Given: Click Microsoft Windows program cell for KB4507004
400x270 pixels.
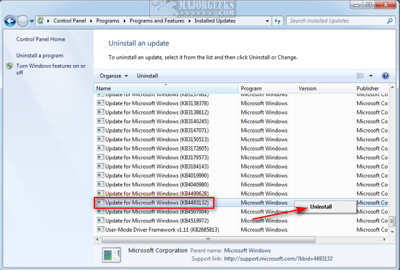Looking at the screenshot, I should point(264,211).
